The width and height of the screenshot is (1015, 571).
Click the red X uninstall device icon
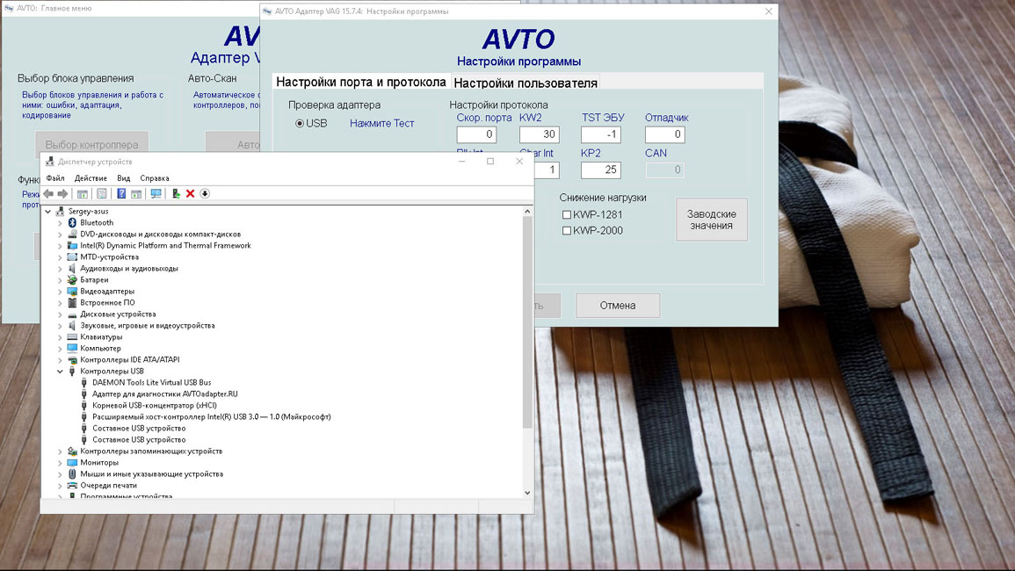coord(190,194)
